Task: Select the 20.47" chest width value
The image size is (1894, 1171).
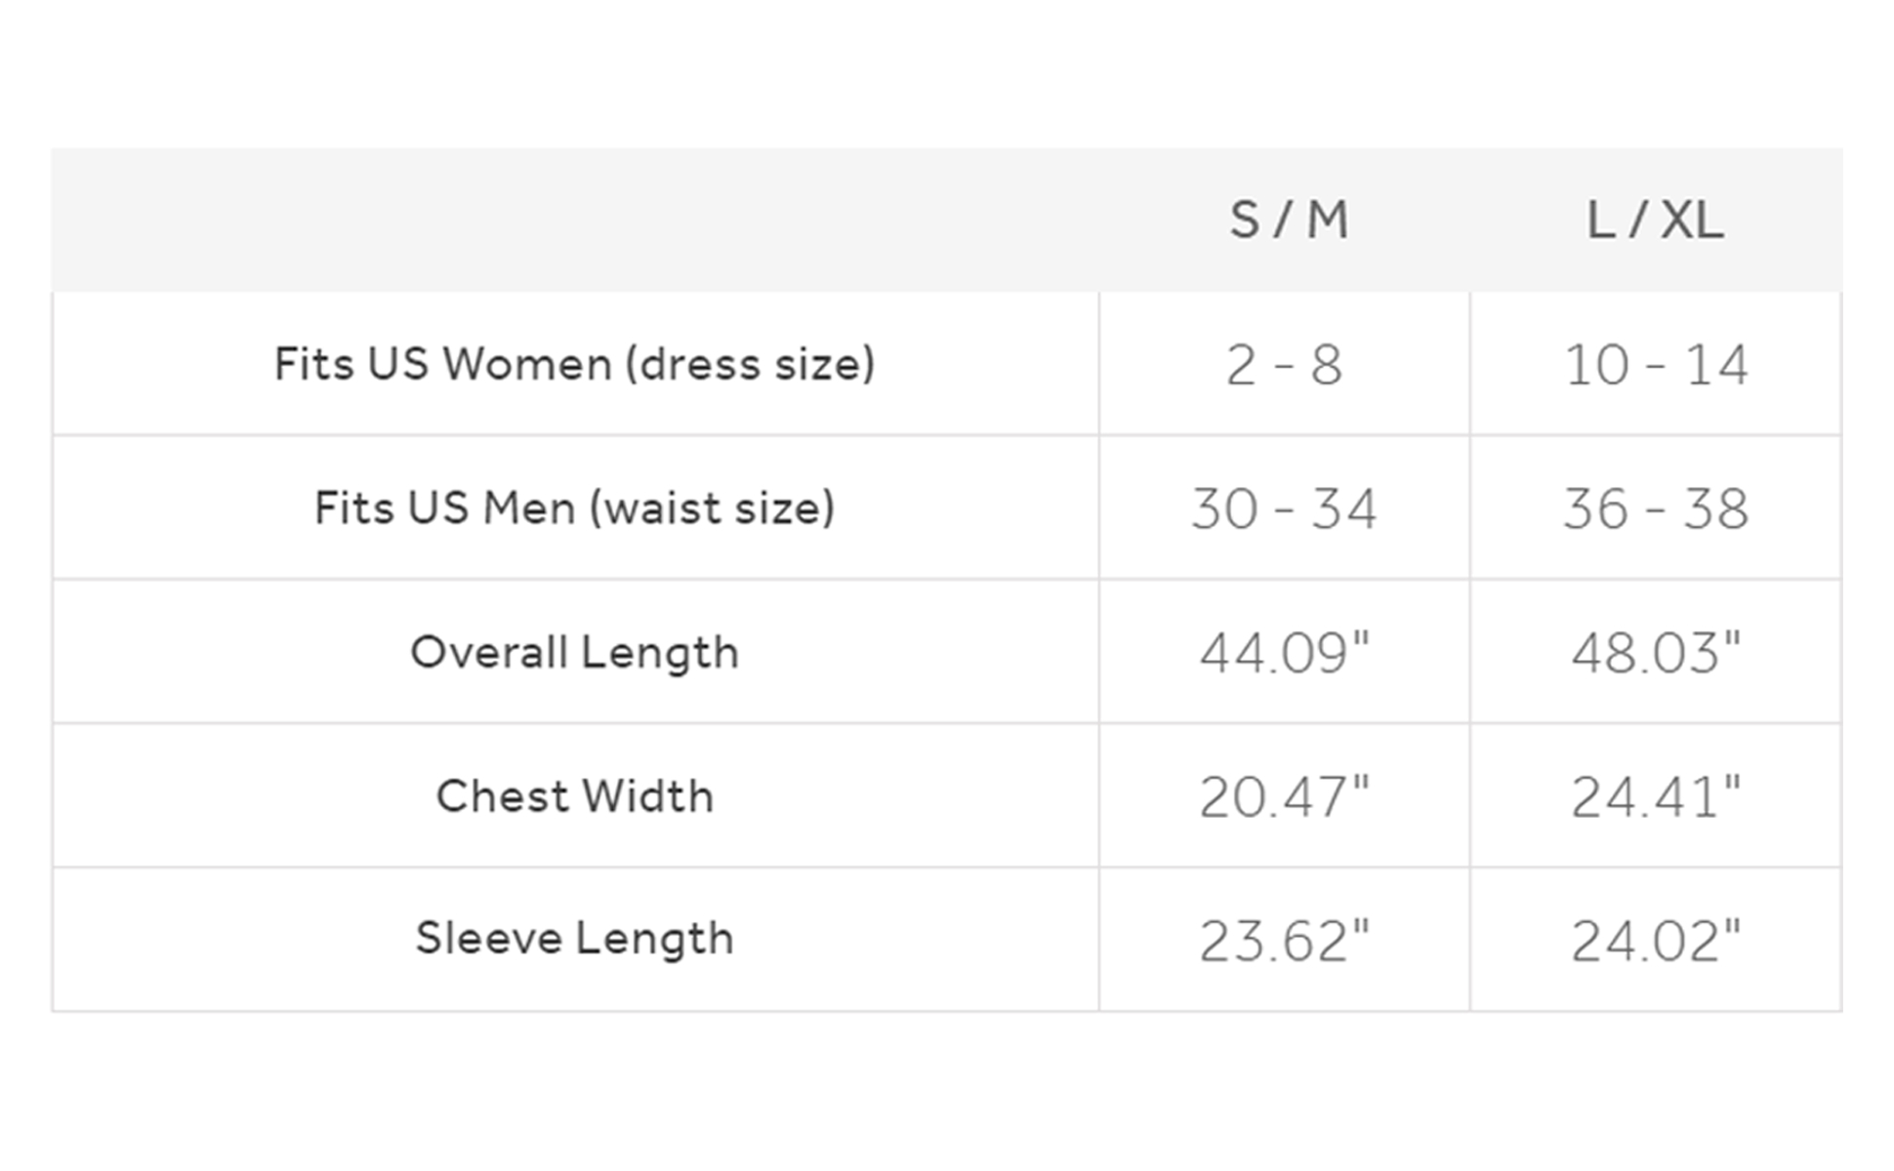Action: click(1284, 796)
